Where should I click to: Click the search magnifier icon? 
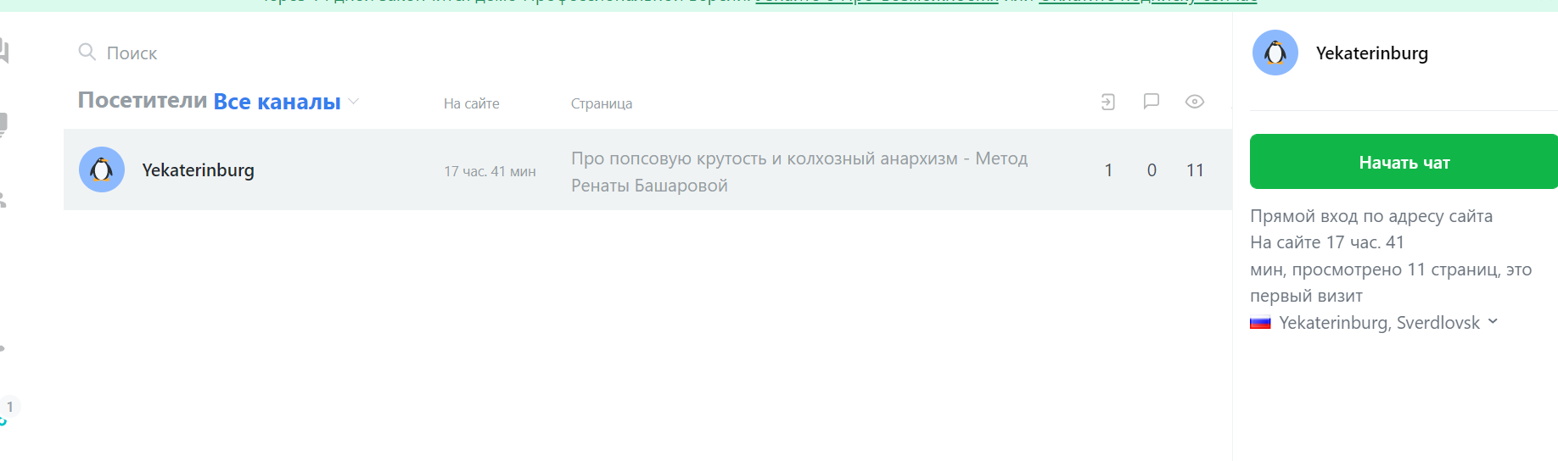pos(87,53)
